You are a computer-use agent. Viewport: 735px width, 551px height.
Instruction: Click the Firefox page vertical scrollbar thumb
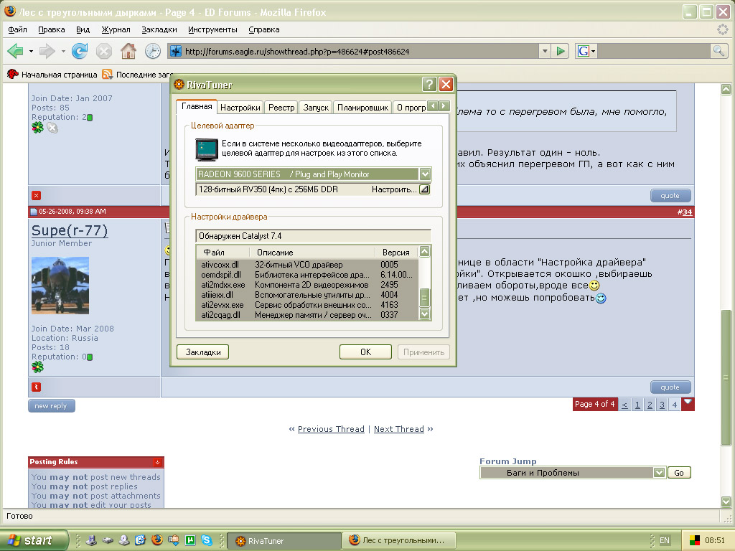[726, 377]
